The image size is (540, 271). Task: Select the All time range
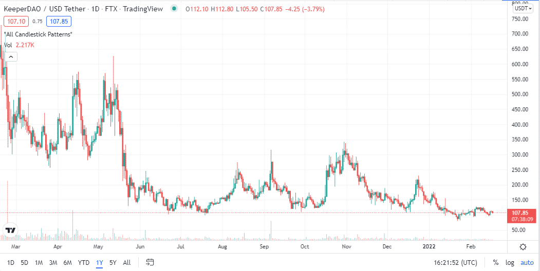[x=127, y=263]
